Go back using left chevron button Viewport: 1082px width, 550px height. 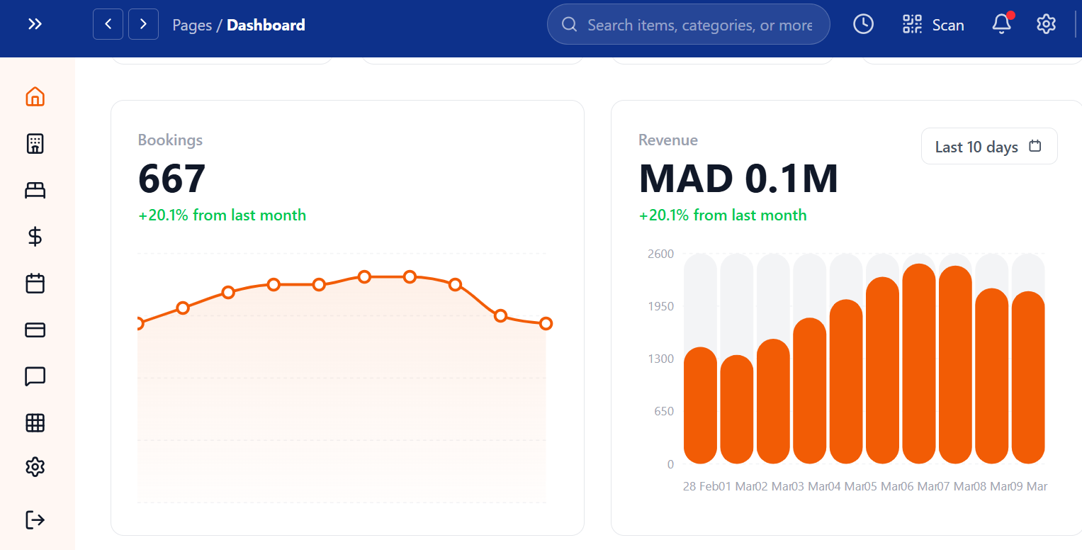coord(108,24)
